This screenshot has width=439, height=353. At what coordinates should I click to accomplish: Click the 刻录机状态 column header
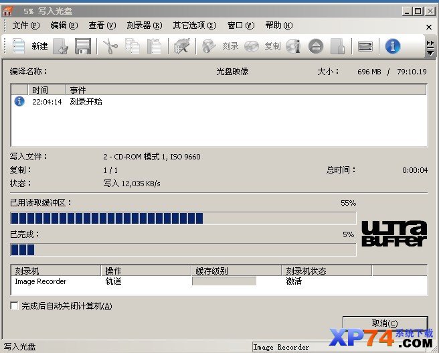coord(327,271)
